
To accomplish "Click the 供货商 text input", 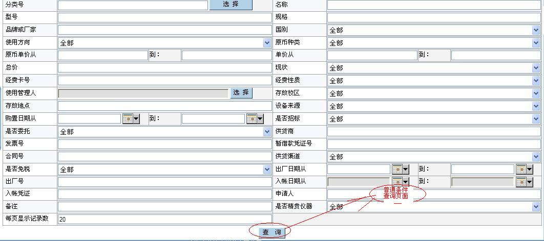I will click(433, 131).
